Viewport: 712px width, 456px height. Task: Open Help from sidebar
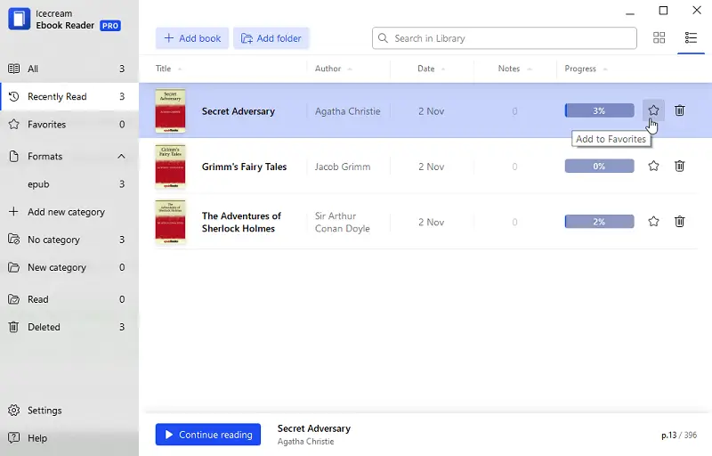click(x=69, y=438)
